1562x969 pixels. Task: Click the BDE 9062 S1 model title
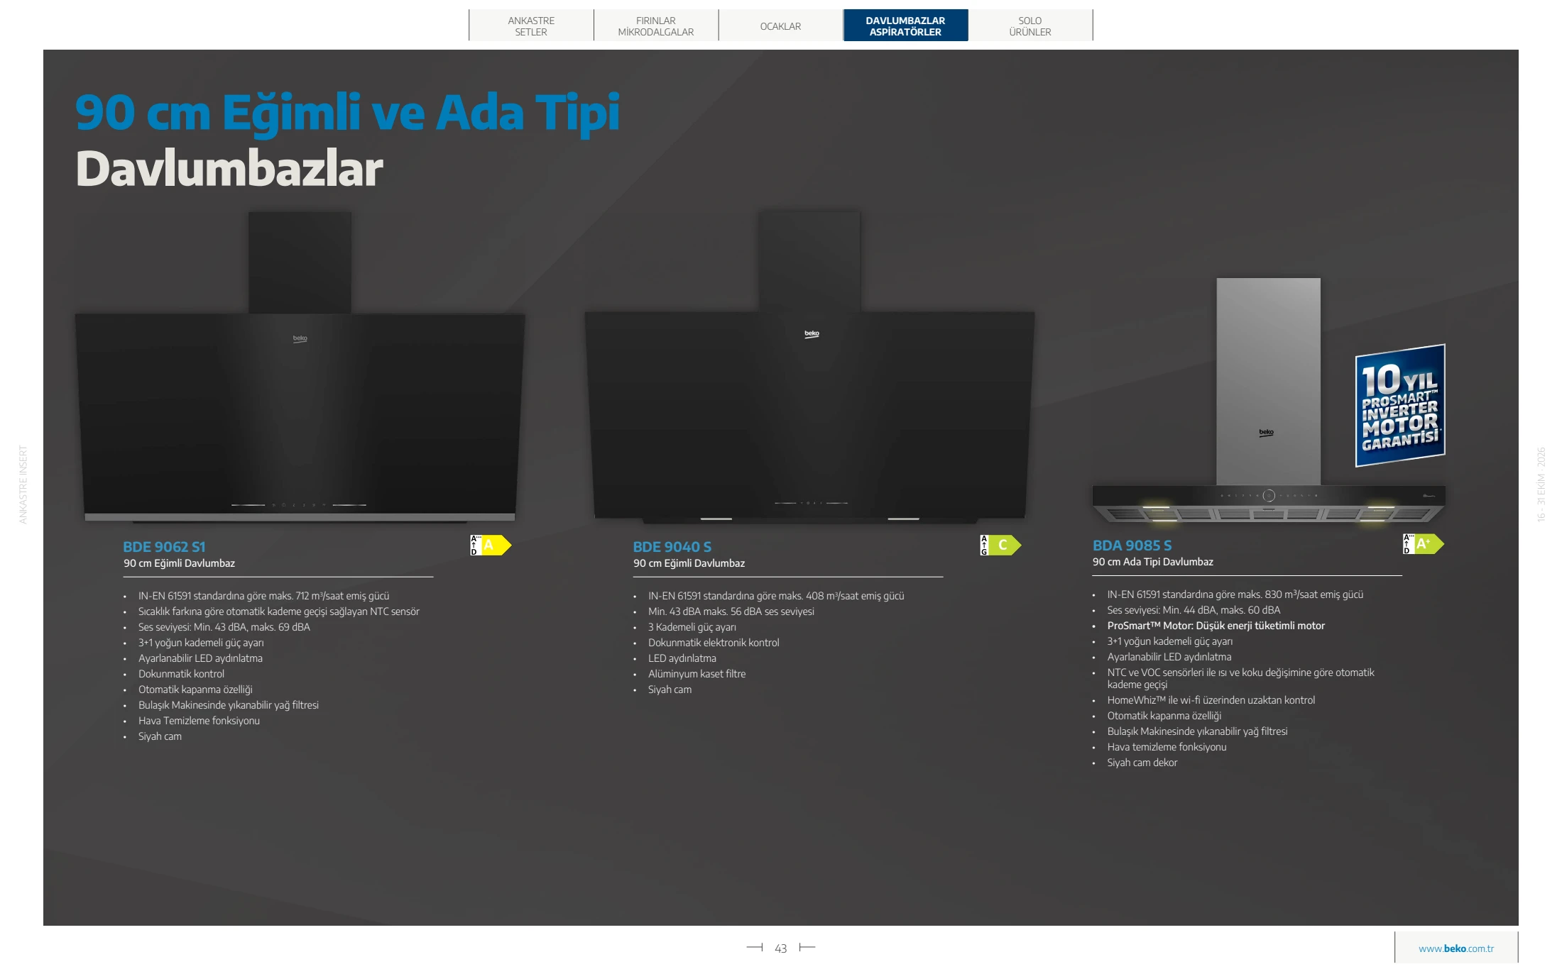pos(164,547)
